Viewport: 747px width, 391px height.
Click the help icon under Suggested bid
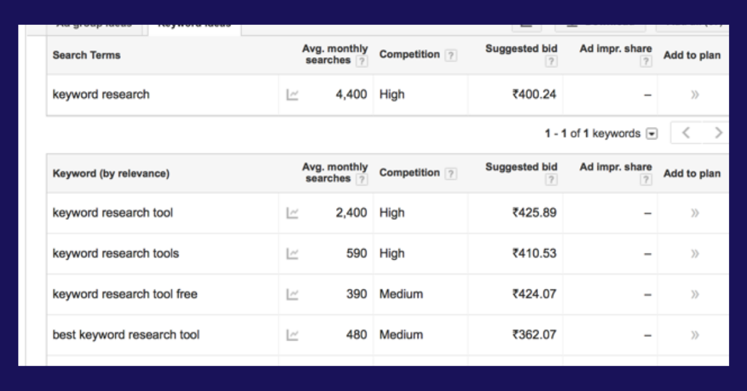coord(550,60)
